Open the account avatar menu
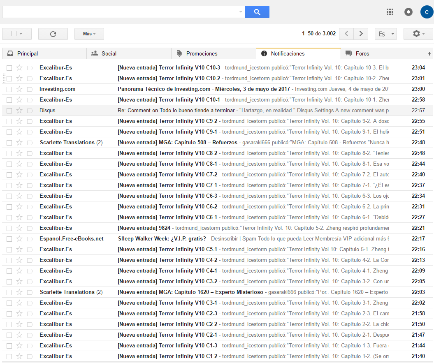 pyautogui.click(x=427, y=12)
